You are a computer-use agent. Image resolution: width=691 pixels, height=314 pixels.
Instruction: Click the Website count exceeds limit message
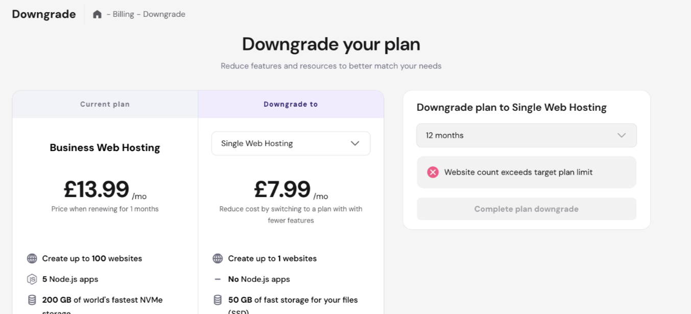coord(518,172)
